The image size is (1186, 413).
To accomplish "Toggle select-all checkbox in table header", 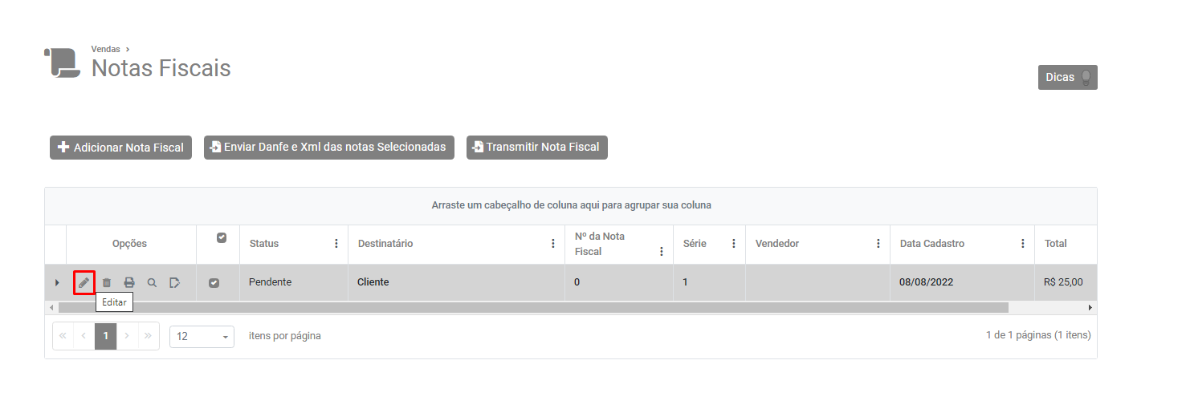I will pyautogui.click(x=222, y=237).
